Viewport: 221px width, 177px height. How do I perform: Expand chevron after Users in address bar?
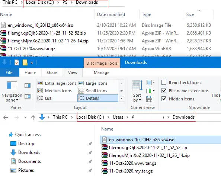127,117
